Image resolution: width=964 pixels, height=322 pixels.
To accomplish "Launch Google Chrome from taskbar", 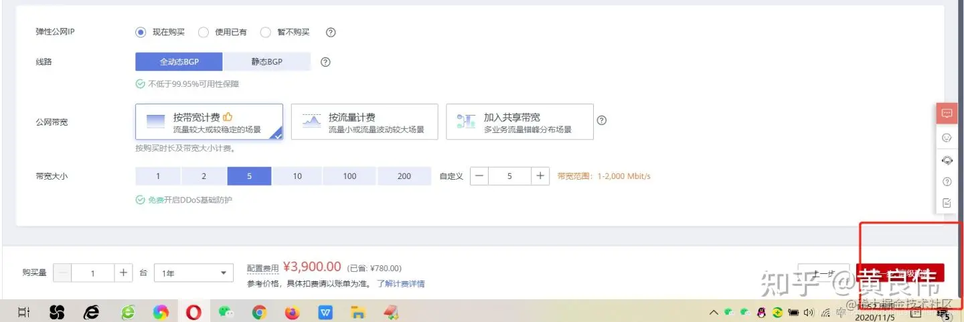I will (259, 312).
